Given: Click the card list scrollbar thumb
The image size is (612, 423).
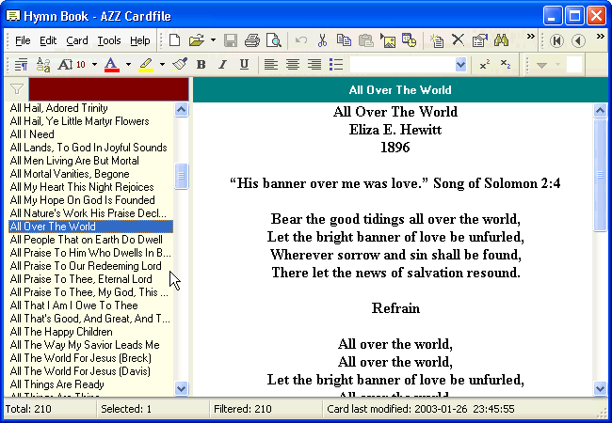Looking at the screenshot, I should [181, 176].
